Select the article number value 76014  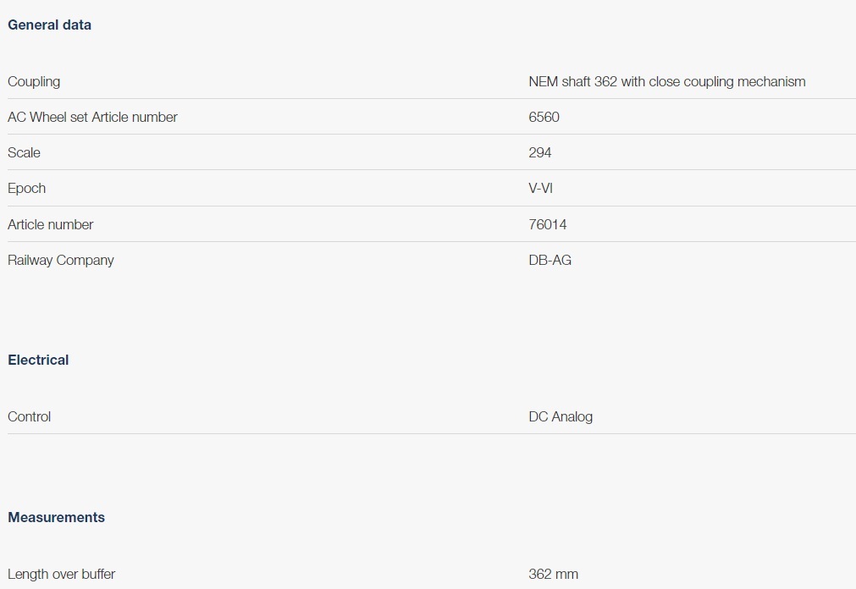548,224
